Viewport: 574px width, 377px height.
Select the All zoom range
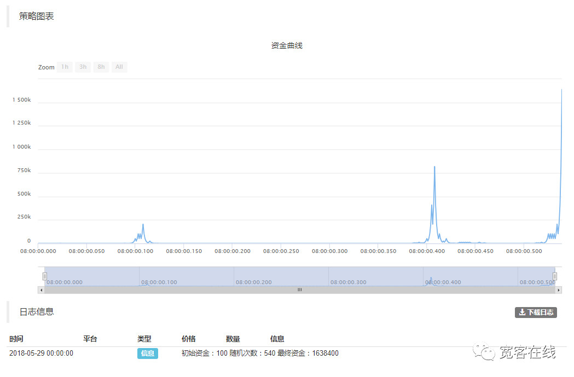[x=119, y=67]
